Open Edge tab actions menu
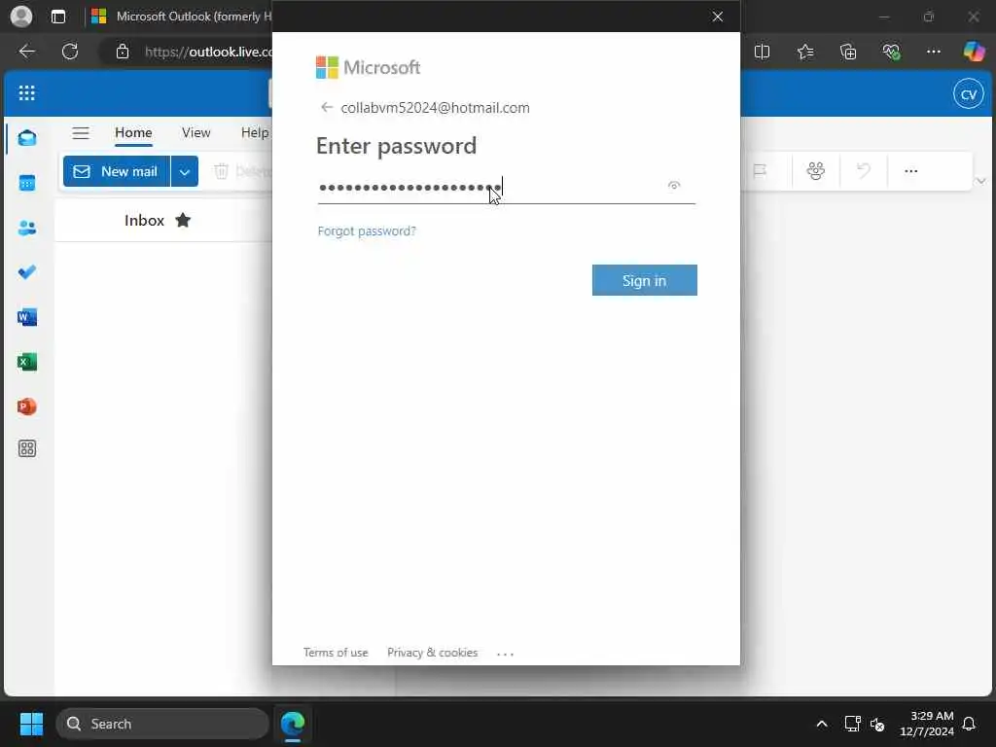Image resolution: width=996 pixels, height=747 pixels. pyautogui.click(x=58, y=17)
